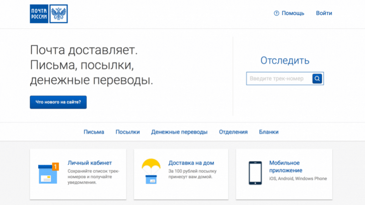Click the yellow parachute delivery icon
The width and height of the screenshot is (365, 205).
coord(151,171)
